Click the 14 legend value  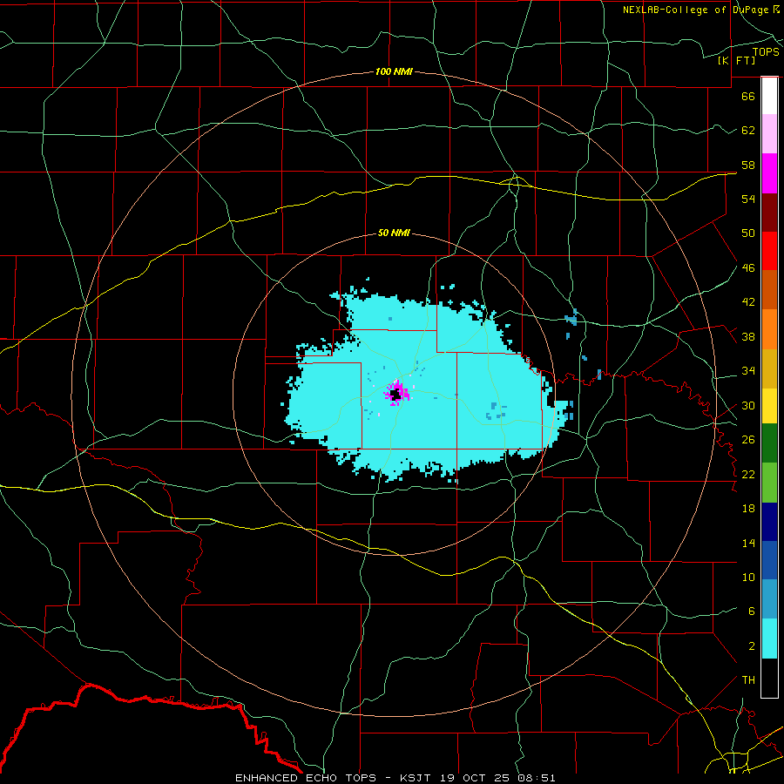748,544
